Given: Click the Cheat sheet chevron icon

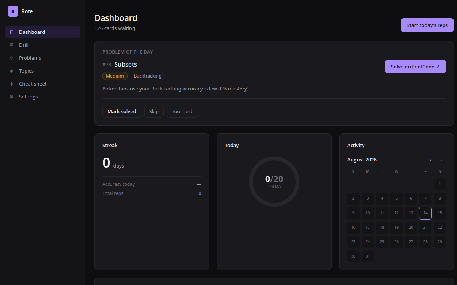Looking at the screenshot, I should tap(11, 84).
